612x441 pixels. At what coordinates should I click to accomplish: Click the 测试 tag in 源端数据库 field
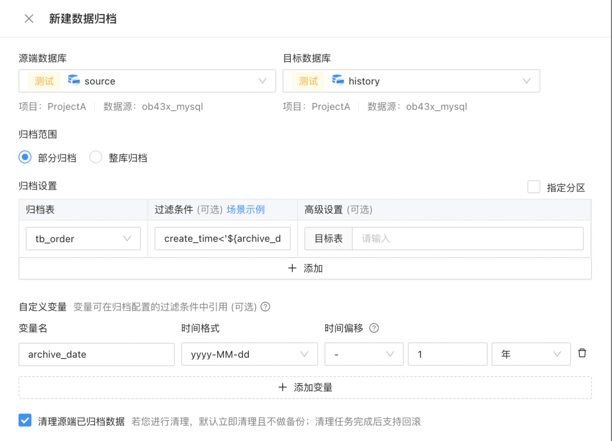click(44, 80)
